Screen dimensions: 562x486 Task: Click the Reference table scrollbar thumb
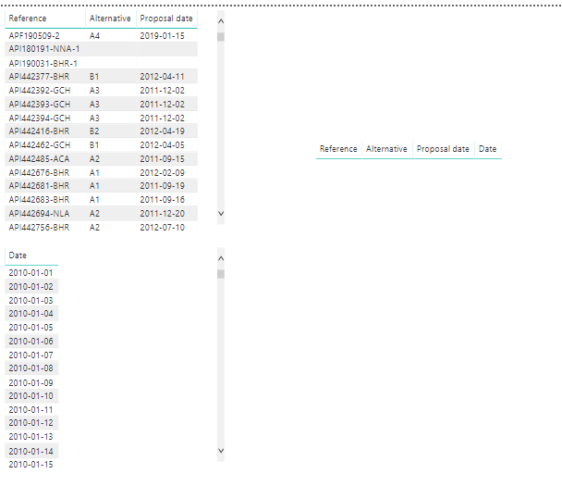[221, 37]
